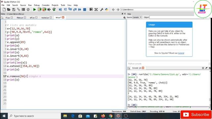Open Preferences wrench icon
212x119 pixels.
[102, 10]
